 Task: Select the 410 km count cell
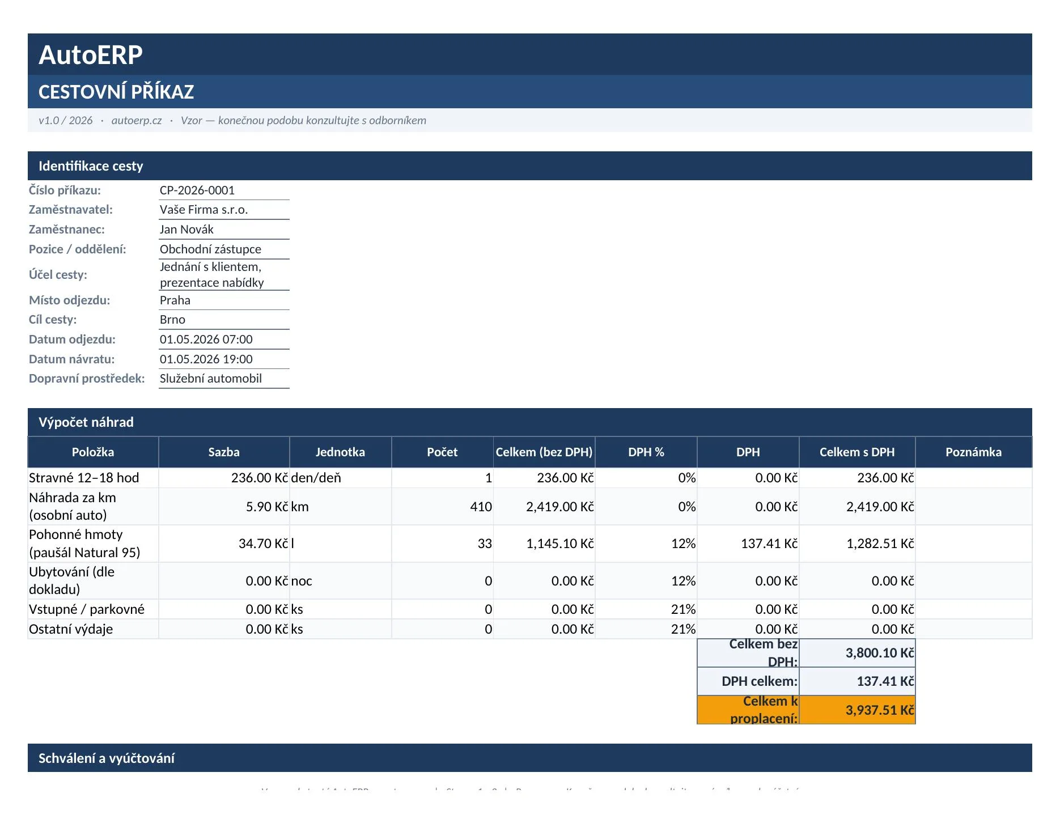442,507
